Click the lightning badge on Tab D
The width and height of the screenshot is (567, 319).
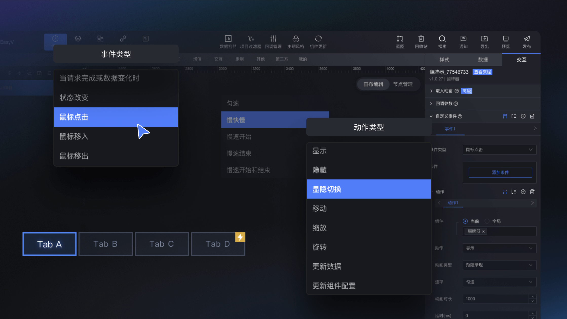240,237
